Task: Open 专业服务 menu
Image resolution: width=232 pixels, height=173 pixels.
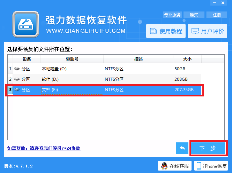Action: coord(172,15)
